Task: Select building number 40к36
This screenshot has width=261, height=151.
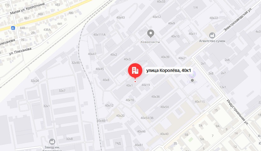Action: tap(155, 97)
